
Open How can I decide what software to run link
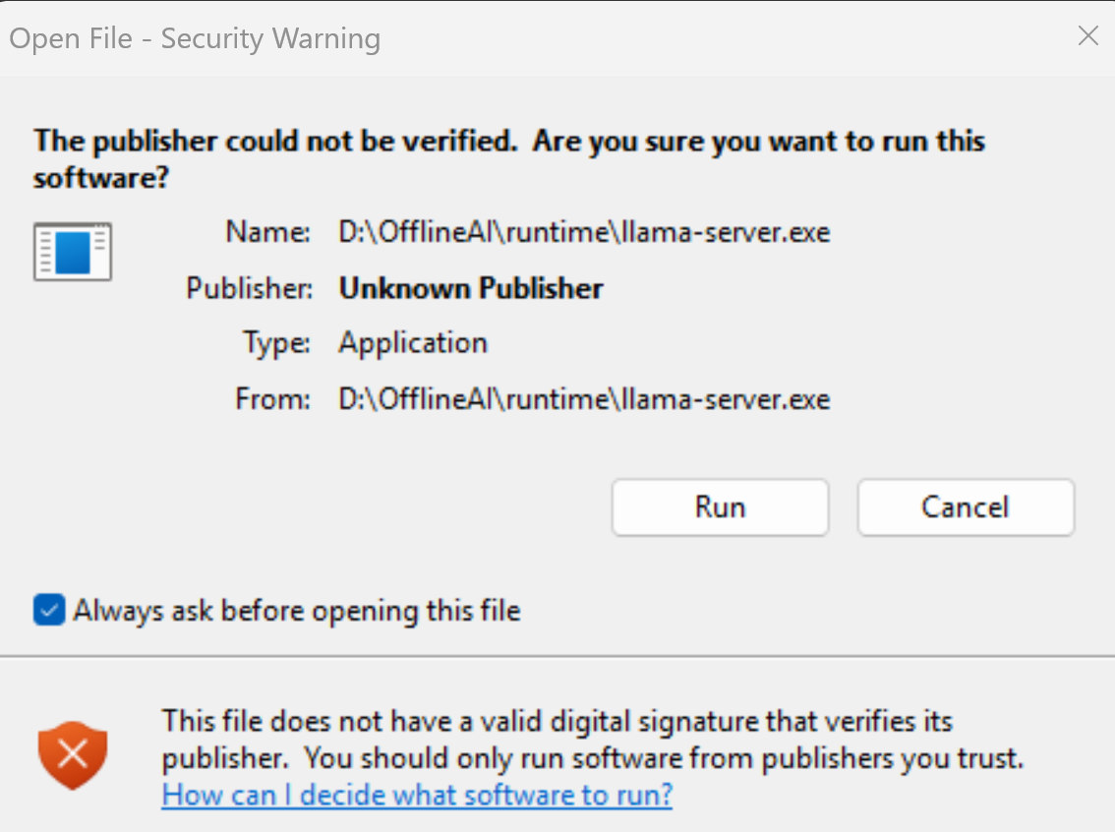(417, 795)
